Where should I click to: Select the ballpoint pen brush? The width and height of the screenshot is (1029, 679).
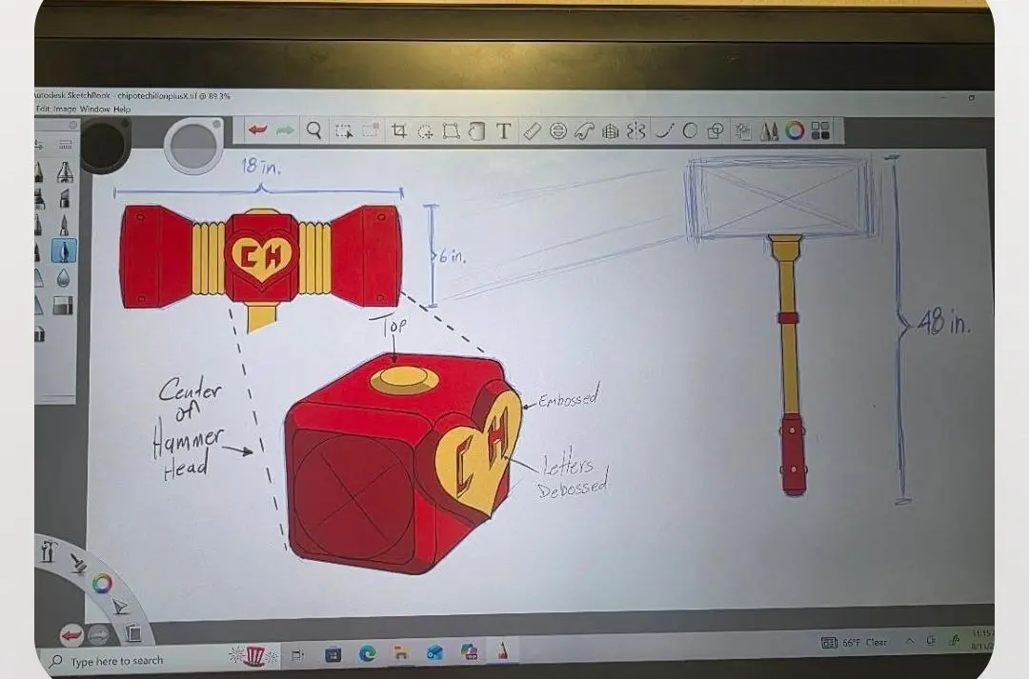pos(64,225)
